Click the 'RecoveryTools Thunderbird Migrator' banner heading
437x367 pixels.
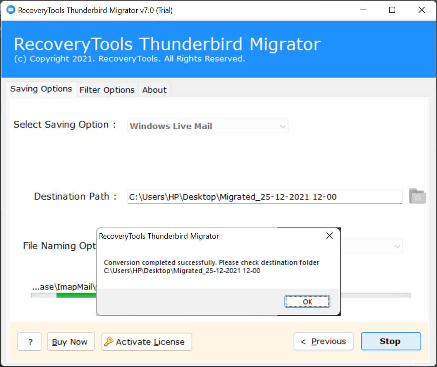[167, 44]
